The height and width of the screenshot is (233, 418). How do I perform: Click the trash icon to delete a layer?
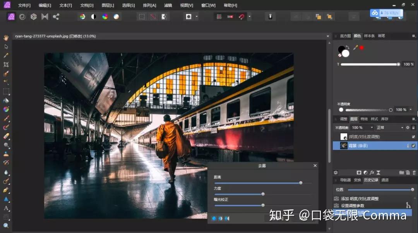415,173
